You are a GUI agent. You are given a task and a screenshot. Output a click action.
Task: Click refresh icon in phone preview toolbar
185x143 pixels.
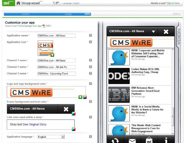click(115, 140)
